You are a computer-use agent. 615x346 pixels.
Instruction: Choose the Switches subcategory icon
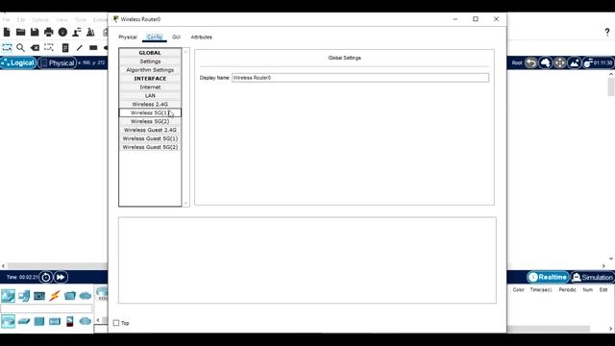[24, 321]
